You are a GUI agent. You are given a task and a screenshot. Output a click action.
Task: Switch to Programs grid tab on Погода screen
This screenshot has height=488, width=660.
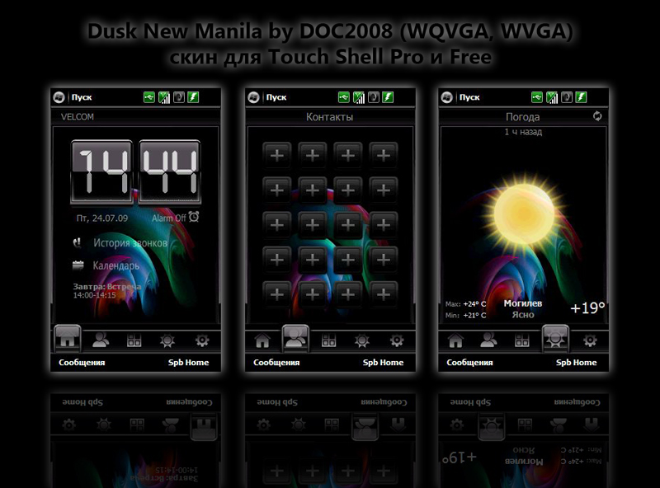(522, 340)
